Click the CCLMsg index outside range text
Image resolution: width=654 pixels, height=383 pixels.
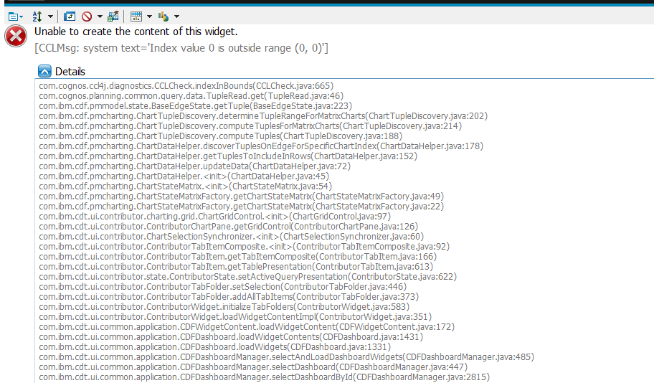[x=181, y=48]
